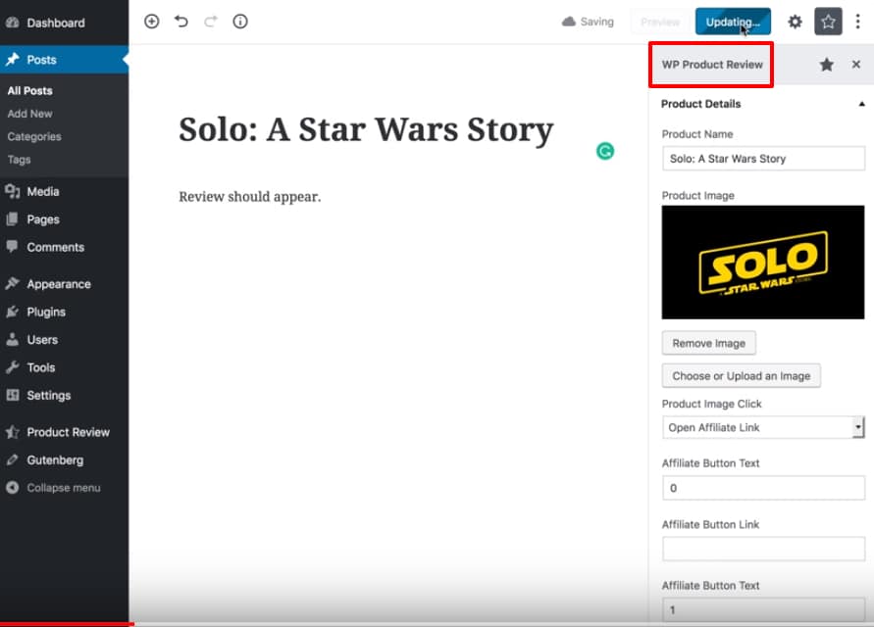The width and height of the screenshot is (874, 627).
Task: Click the redo arrow icon
Action: (x=210, y=21)
